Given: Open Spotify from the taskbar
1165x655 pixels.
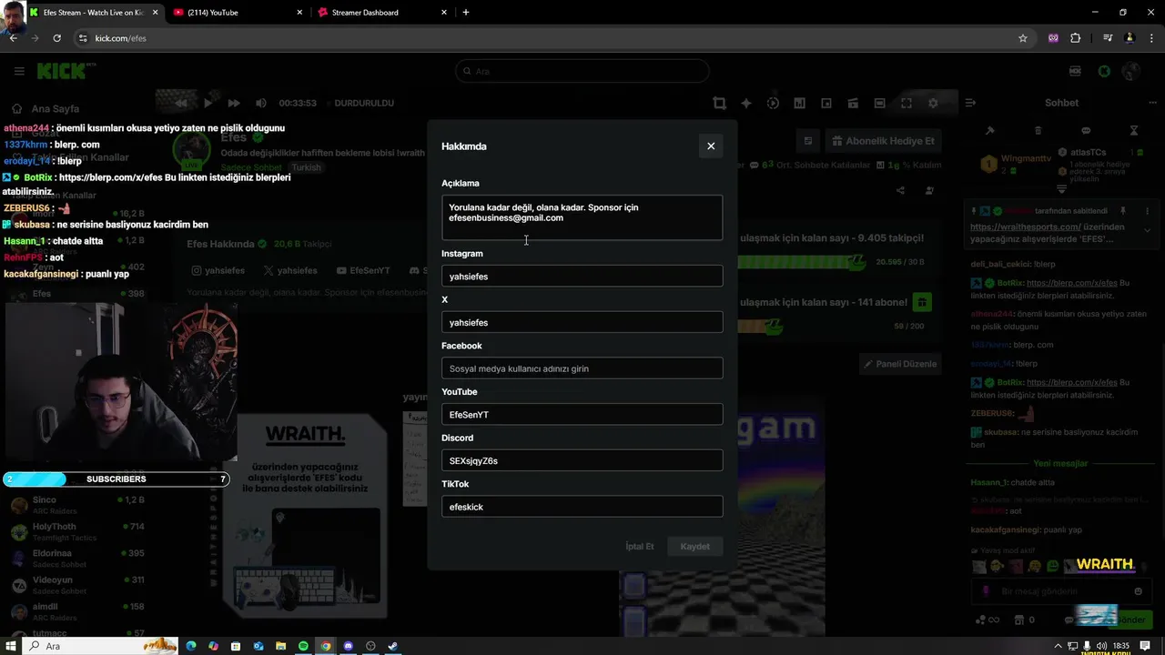Looking at the screenshot, I should point(303,646).
